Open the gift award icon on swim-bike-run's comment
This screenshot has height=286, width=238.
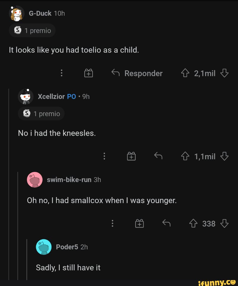click(x=139, y=224)
